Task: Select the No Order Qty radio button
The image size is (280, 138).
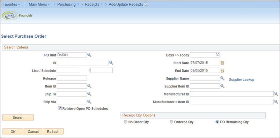Action: coord(126,122)
